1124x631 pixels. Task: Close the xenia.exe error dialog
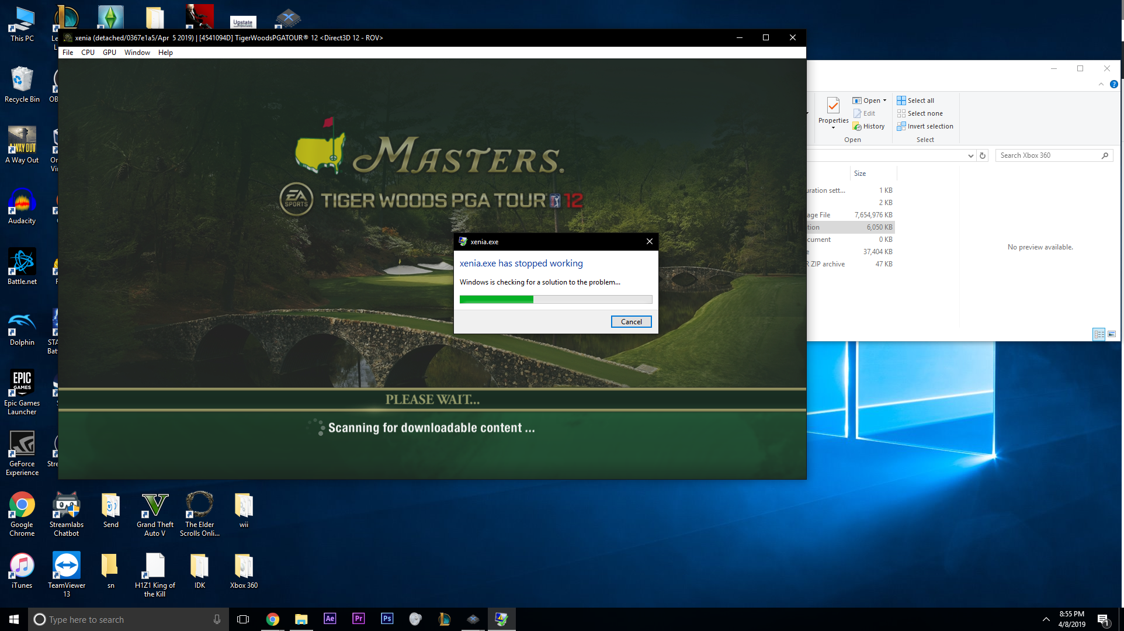coord(649,241)
